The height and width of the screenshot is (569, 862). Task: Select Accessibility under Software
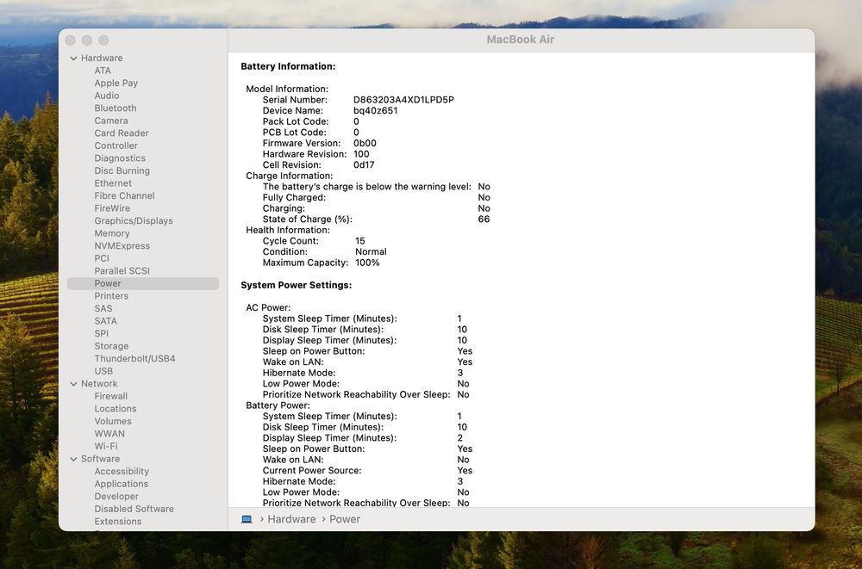click(x=122, y=471)
